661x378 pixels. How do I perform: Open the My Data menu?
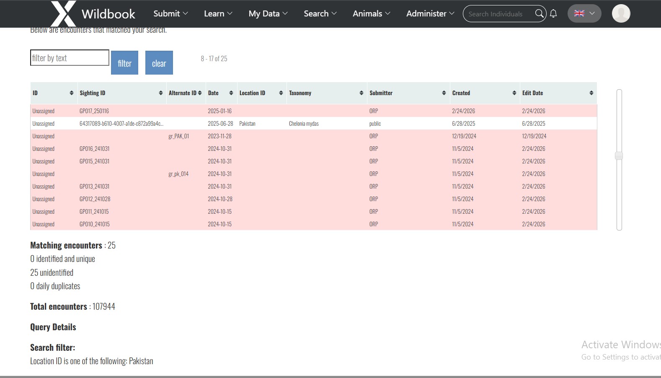[x=268, y=14]
